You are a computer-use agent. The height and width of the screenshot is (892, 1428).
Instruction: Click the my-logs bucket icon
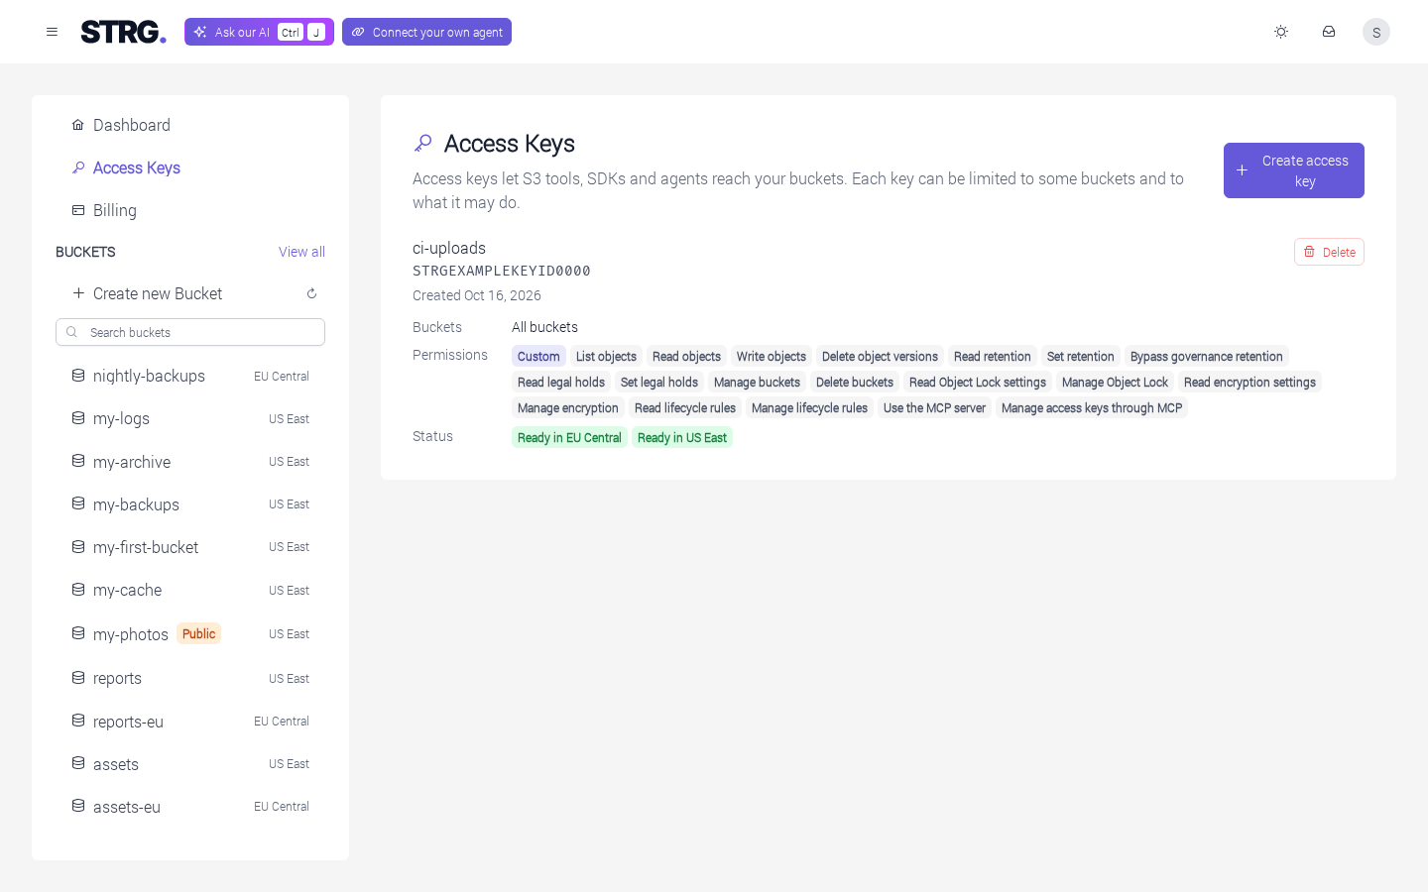(78, 418)
